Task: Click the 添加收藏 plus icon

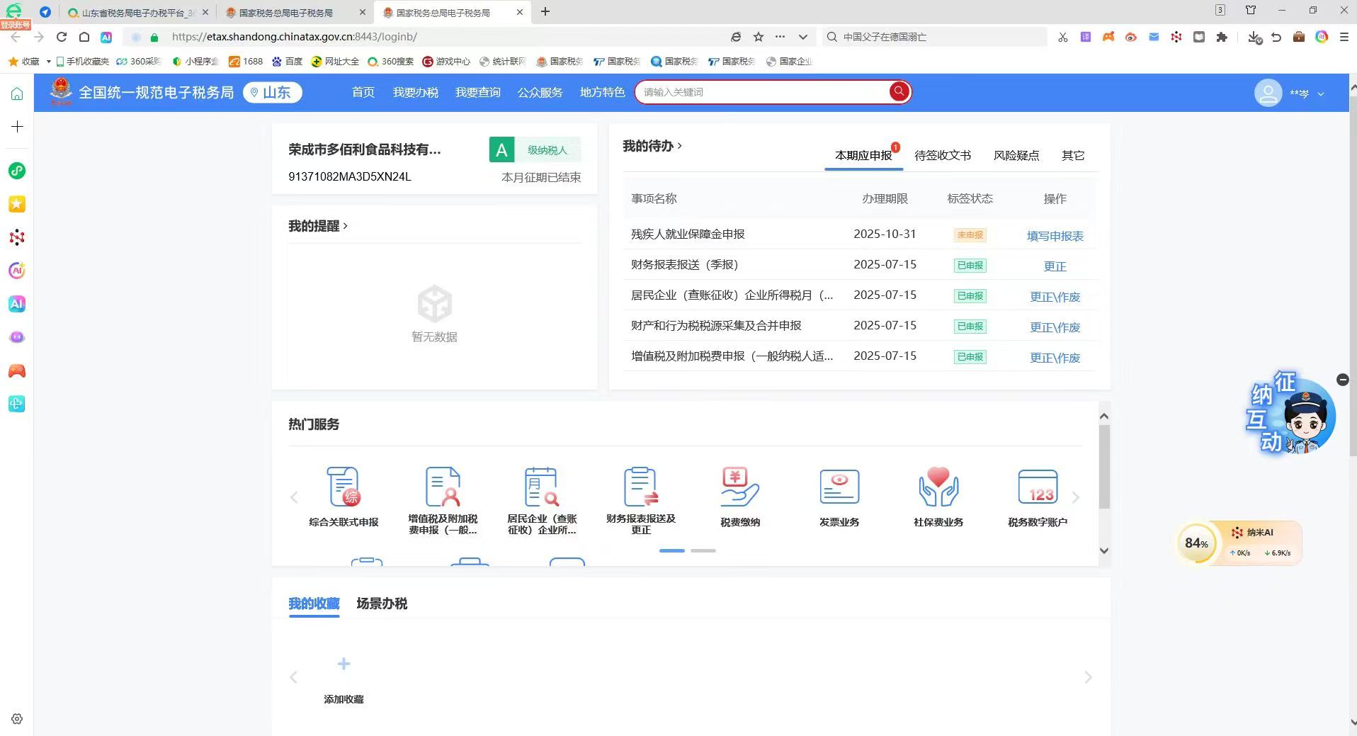Action: (x=343, y=664)
